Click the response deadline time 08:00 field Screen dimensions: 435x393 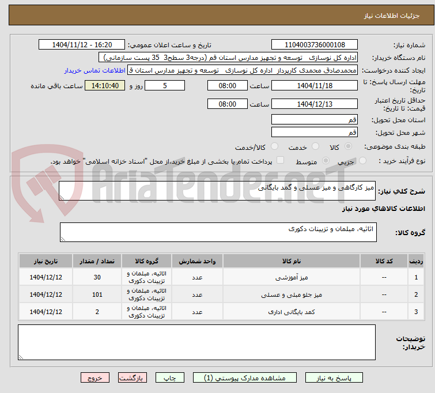coord(227,85)
